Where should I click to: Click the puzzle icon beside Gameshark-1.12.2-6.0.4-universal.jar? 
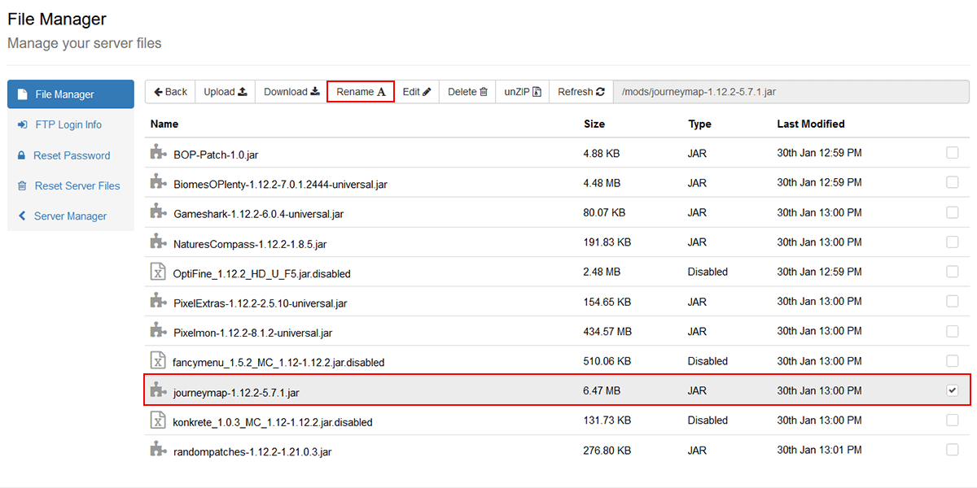(158, 211)
